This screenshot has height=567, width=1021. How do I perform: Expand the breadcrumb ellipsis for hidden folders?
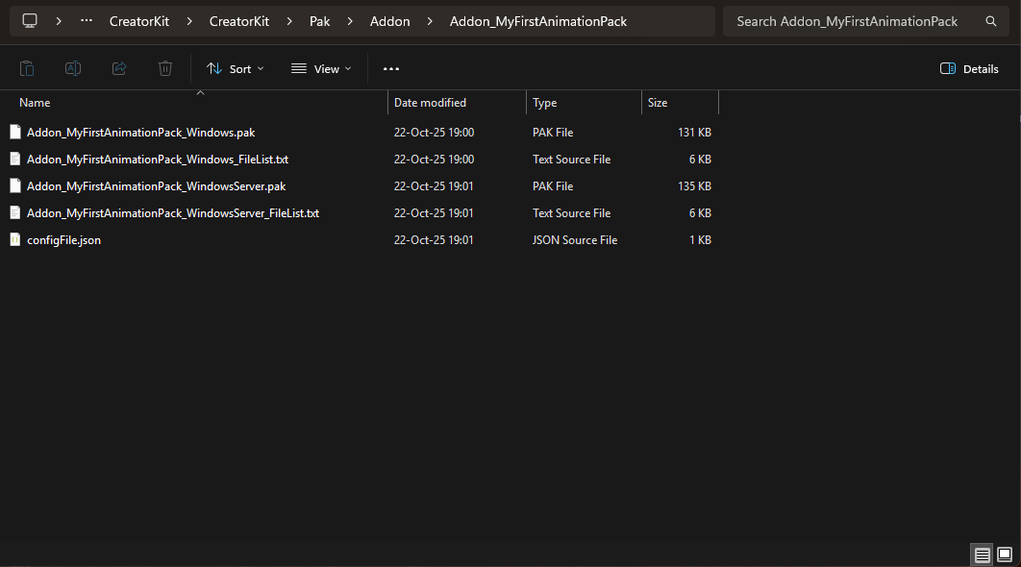(x=87, y=21)
